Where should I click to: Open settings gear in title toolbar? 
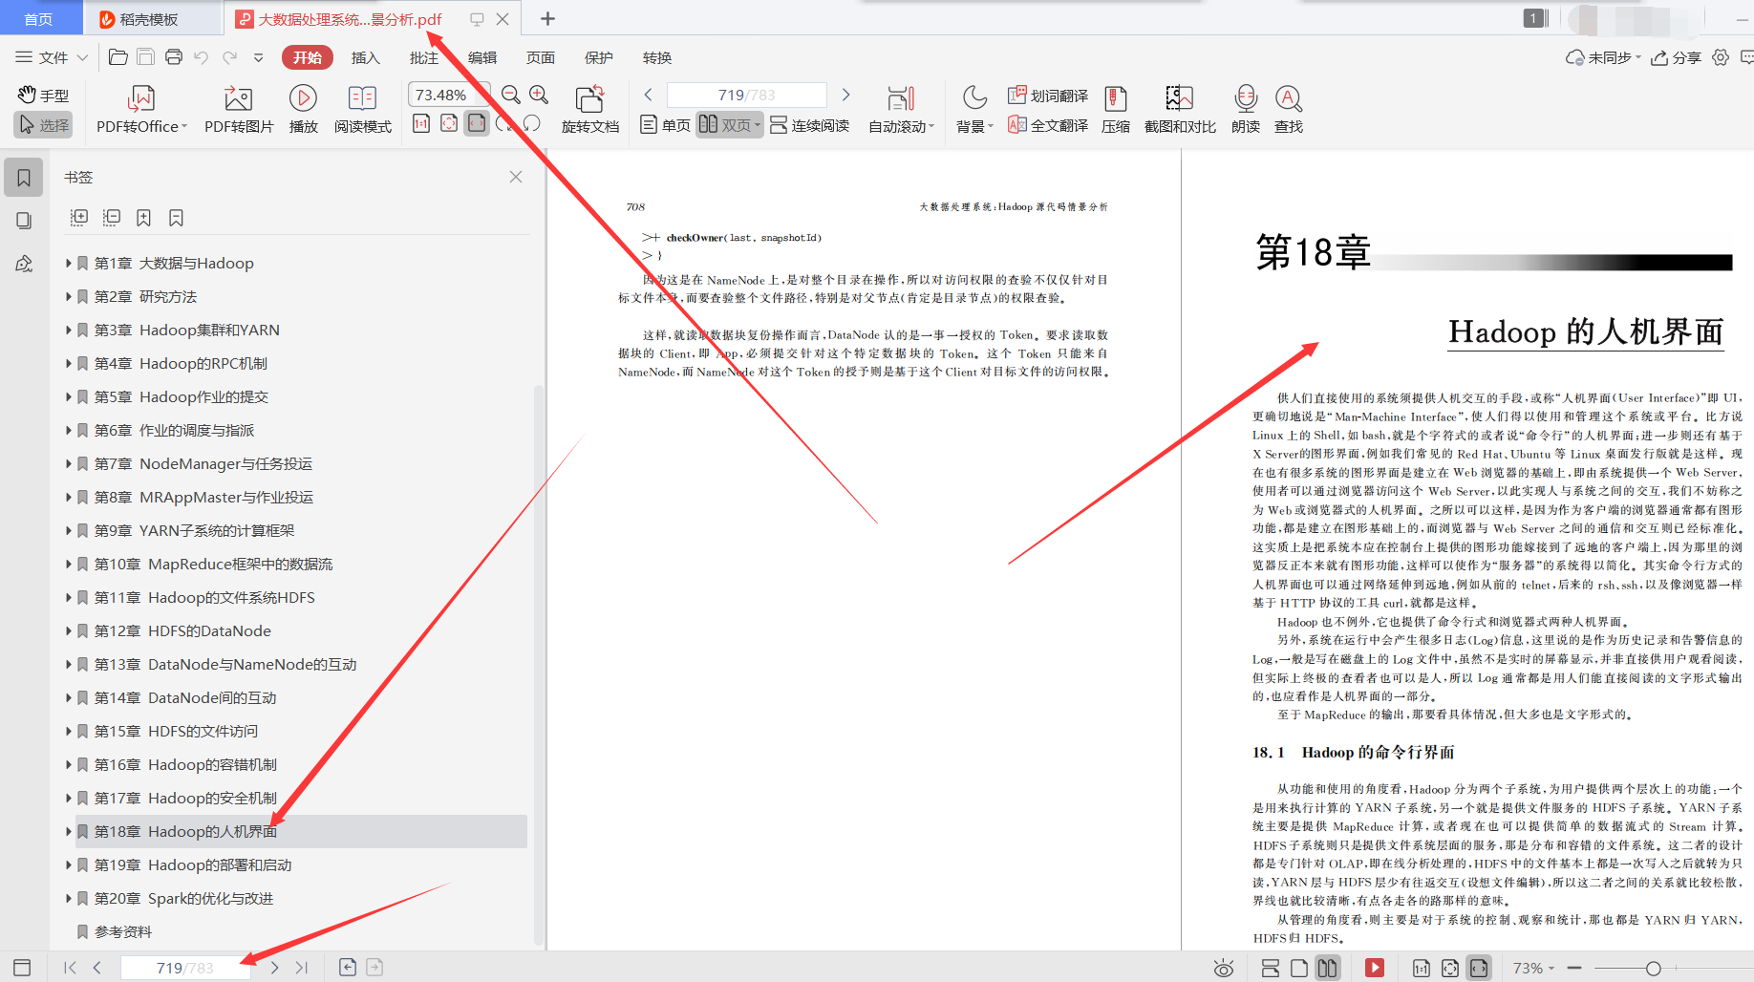click(1721, 57)
